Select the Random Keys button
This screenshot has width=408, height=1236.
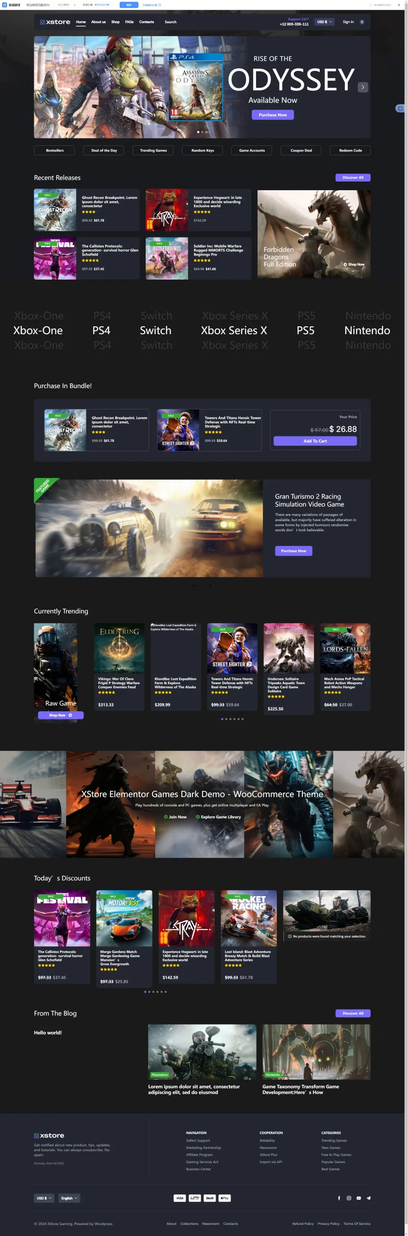point(203,151)
